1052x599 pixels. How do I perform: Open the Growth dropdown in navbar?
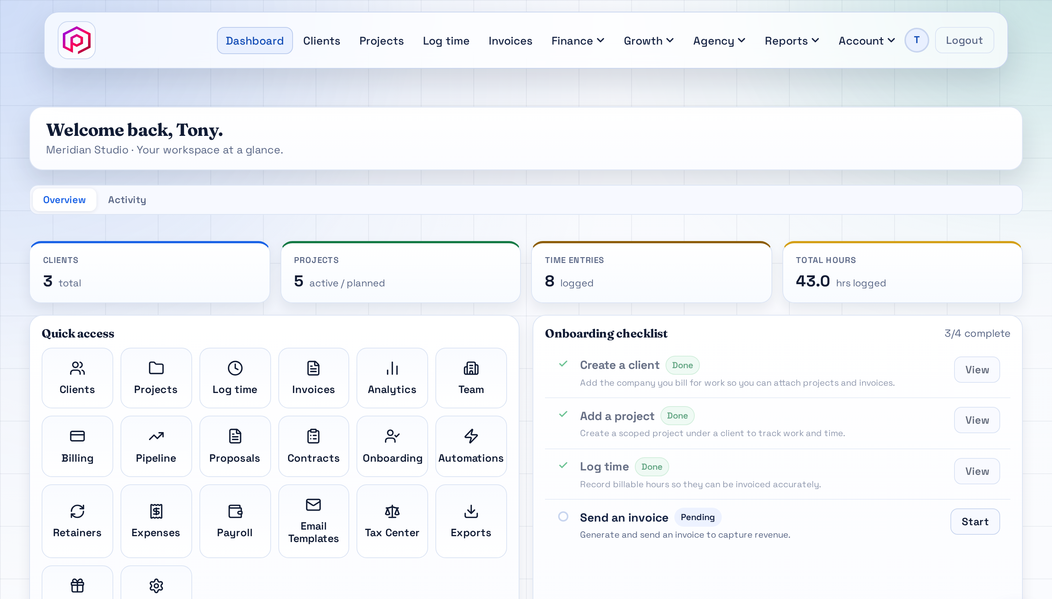point(648,41)
